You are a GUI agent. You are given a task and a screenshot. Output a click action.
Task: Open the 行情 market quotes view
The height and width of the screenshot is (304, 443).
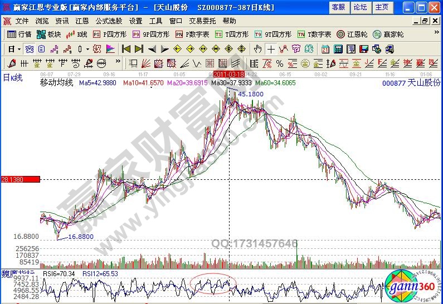click(20, 35)
